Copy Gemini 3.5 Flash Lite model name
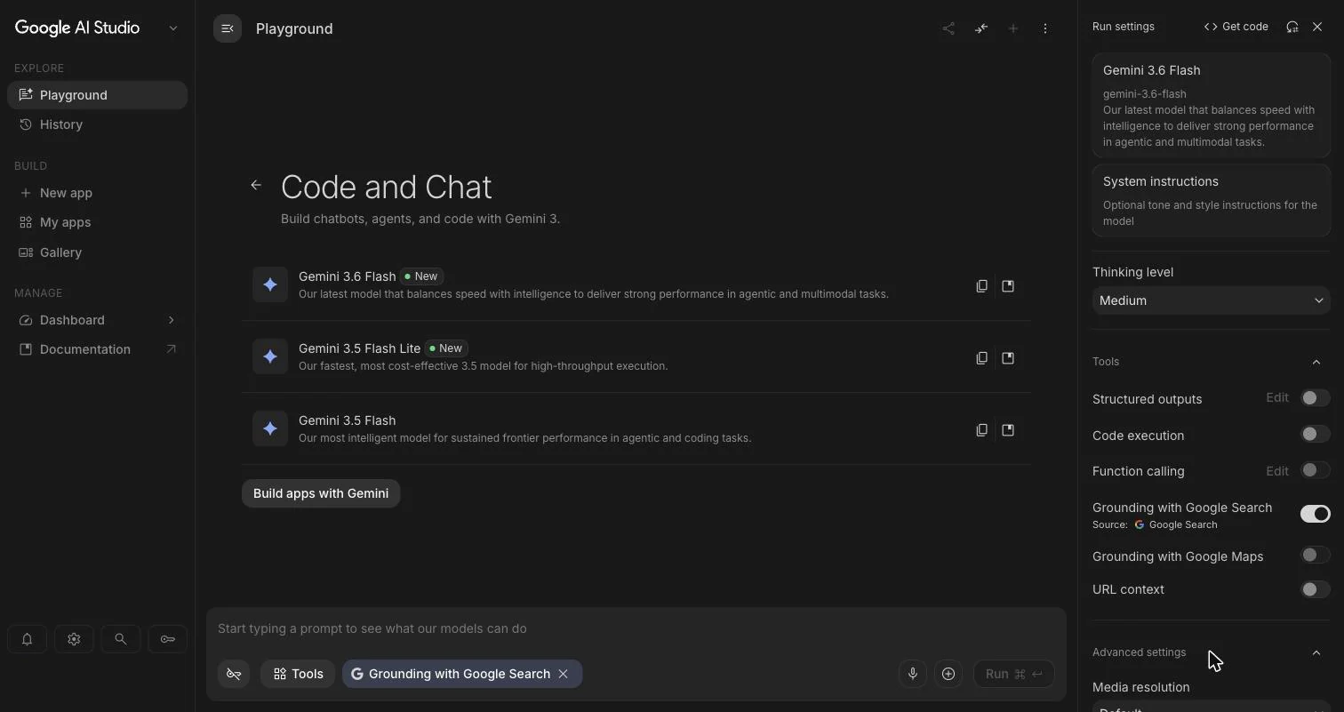 click(981, 358)
